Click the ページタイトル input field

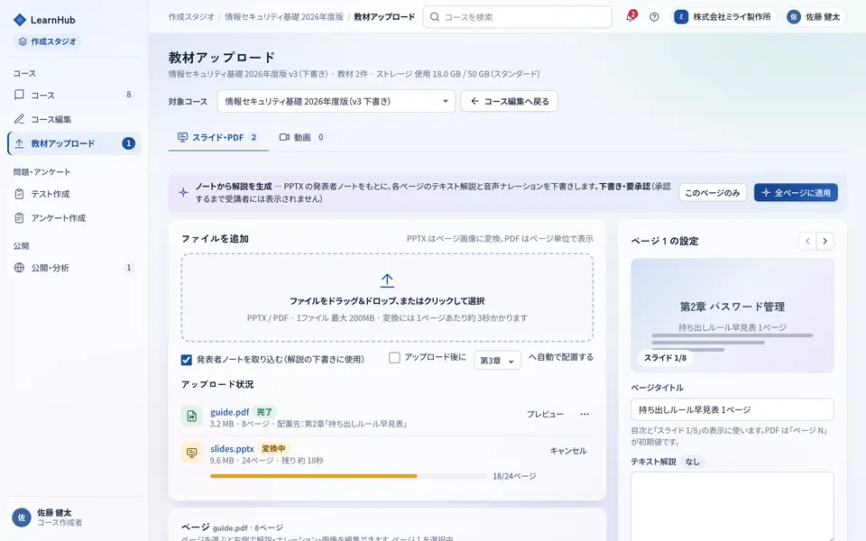tap(732, 409)
